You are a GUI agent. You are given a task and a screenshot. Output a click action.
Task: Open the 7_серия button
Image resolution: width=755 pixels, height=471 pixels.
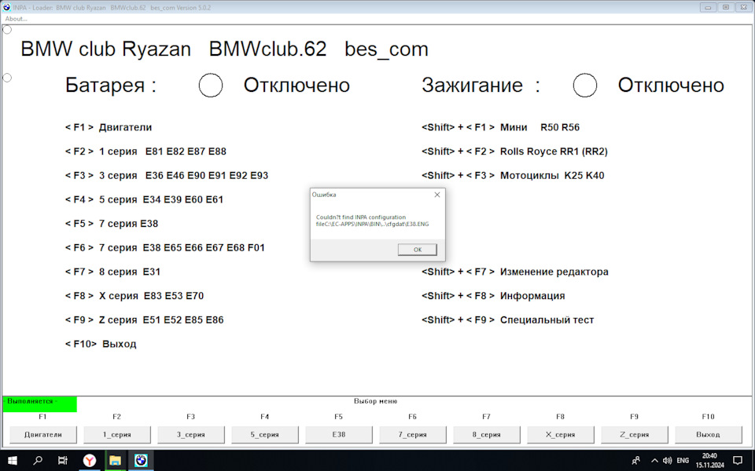point(413,434)
